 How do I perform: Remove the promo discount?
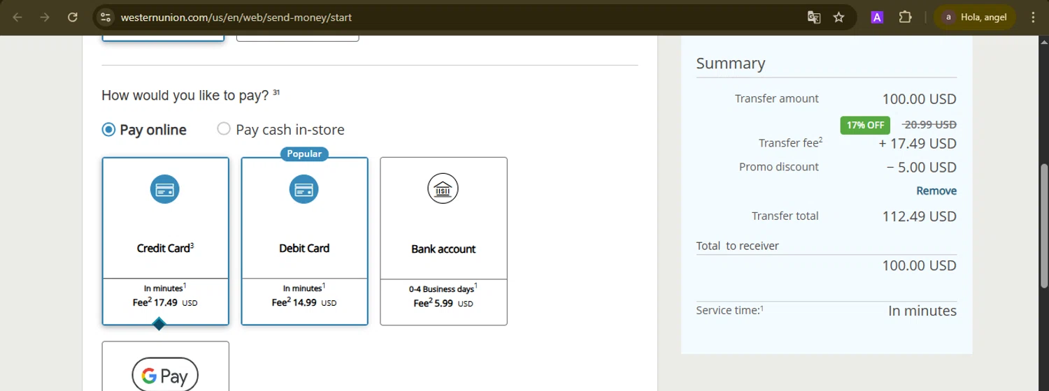936,191
